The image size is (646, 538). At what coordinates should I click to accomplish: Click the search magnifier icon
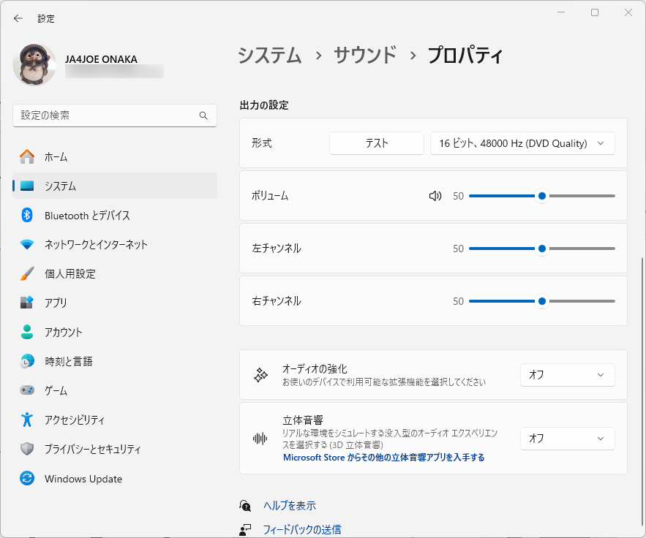pos(203,115)
